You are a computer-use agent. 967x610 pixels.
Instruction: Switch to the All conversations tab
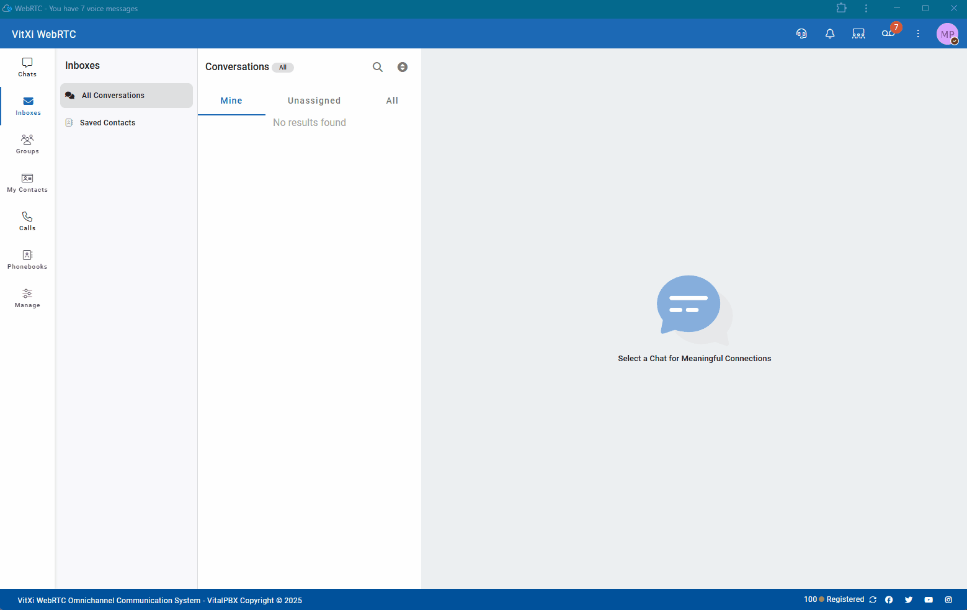[392, 101]
